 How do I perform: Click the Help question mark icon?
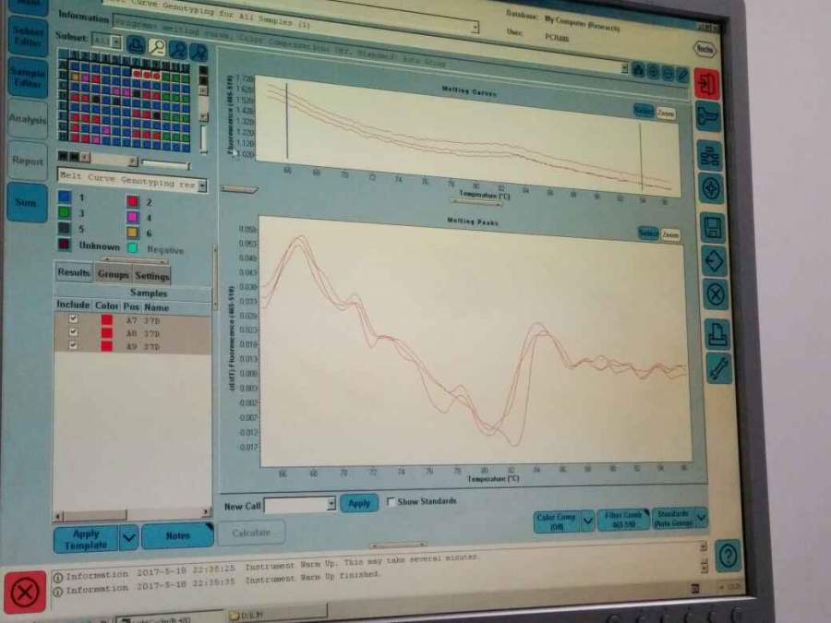coord(729,557)
